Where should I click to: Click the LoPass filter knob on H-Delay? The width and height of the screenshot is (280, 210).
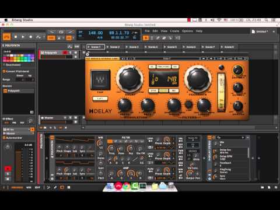point(204,105)
